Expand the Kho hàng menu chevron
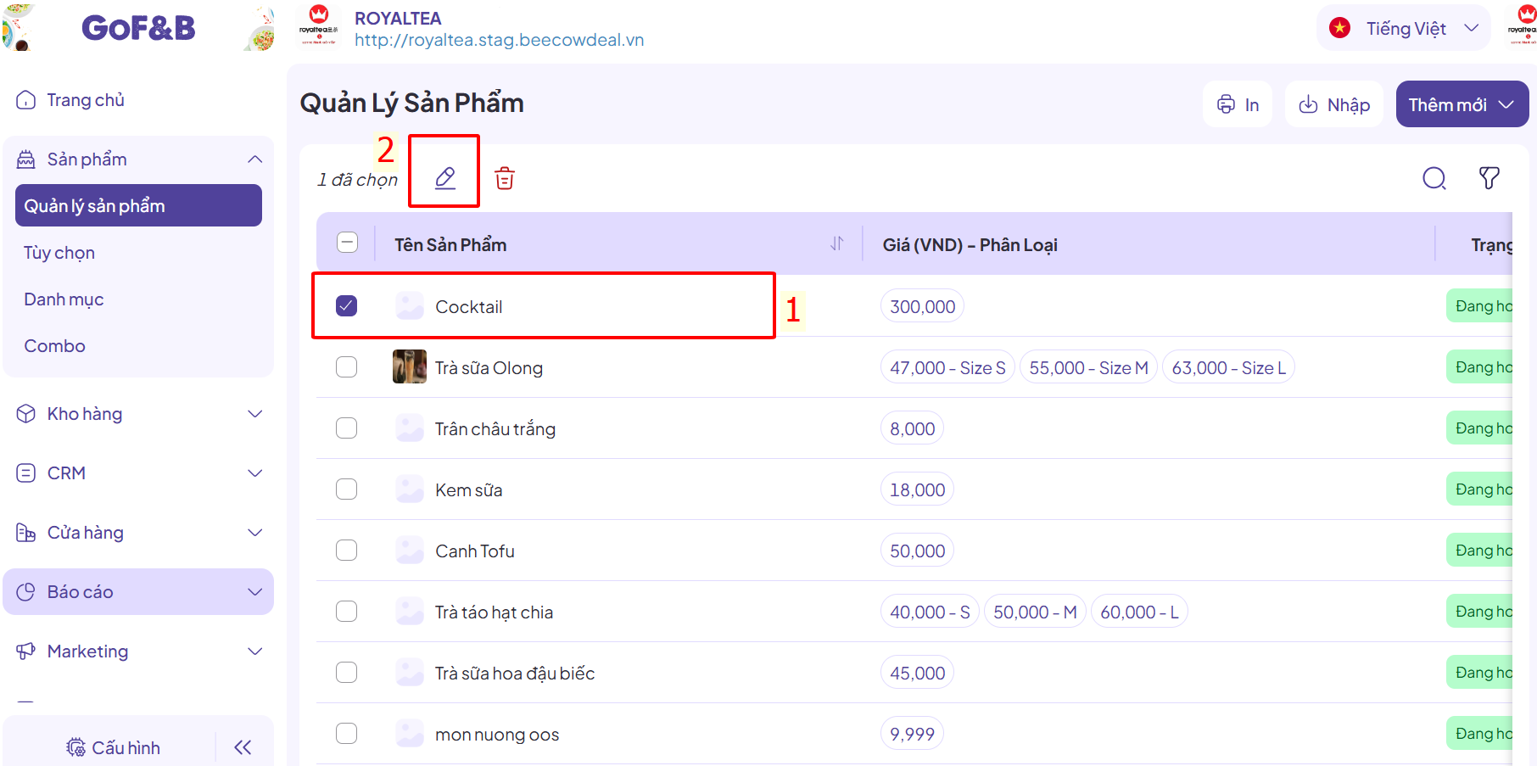 pyautogui.click(x=254, y=414)
